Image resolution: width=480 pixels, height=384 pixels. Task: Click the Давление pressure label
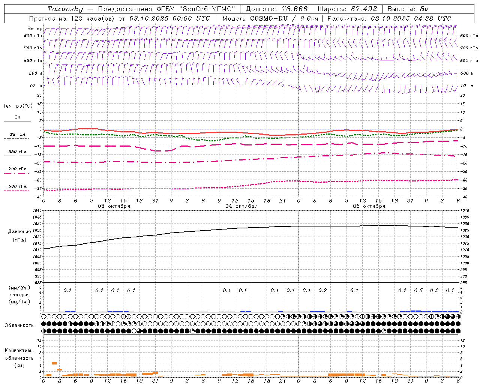(19, 232)
